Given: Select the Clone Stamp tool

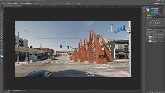Looking at the screenshot, I should click(2, 27).
